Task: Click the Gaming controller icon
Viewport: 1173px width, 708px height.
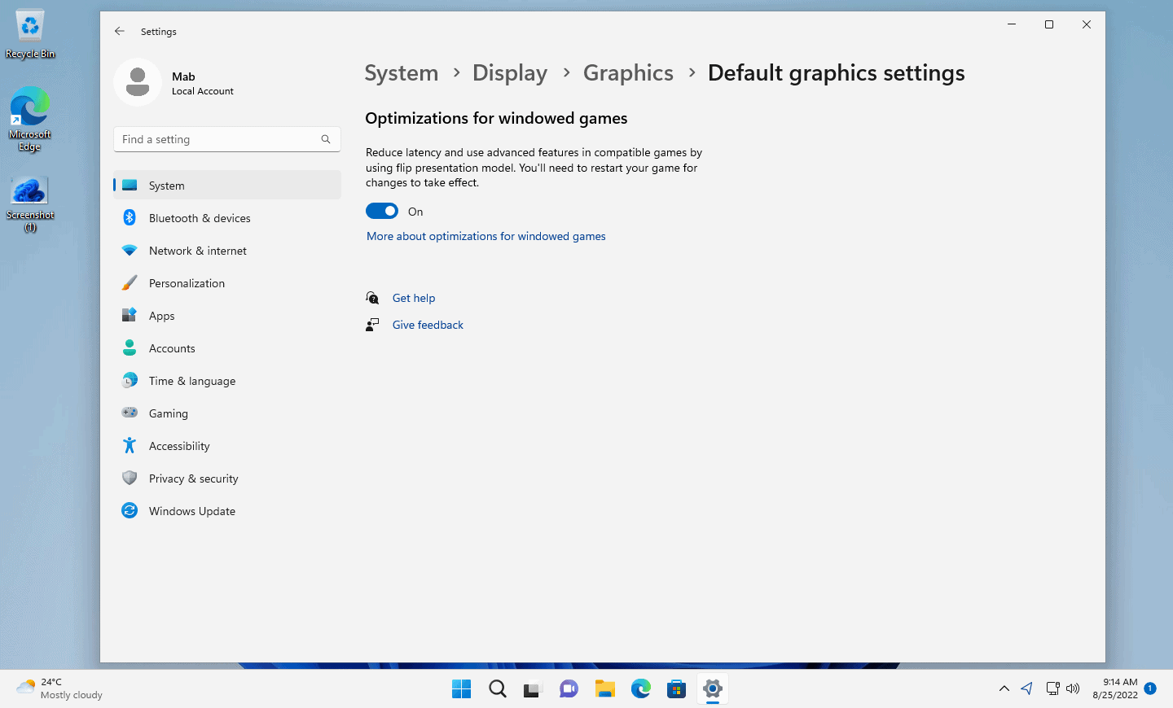Action: [x=130, y=413]
